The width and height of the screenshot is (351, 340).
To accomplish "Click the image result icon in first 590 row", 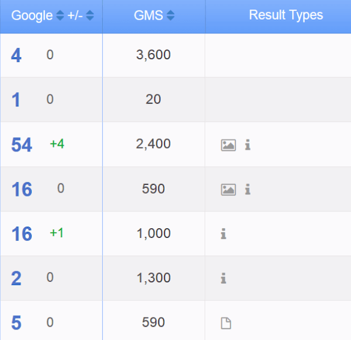I will point(228,189).
